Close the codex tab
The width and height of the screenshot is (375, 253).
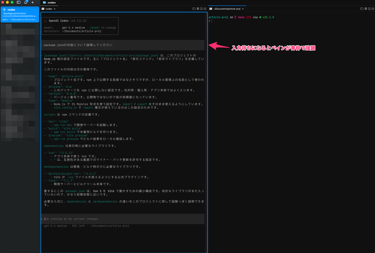(x=55, y=9)
